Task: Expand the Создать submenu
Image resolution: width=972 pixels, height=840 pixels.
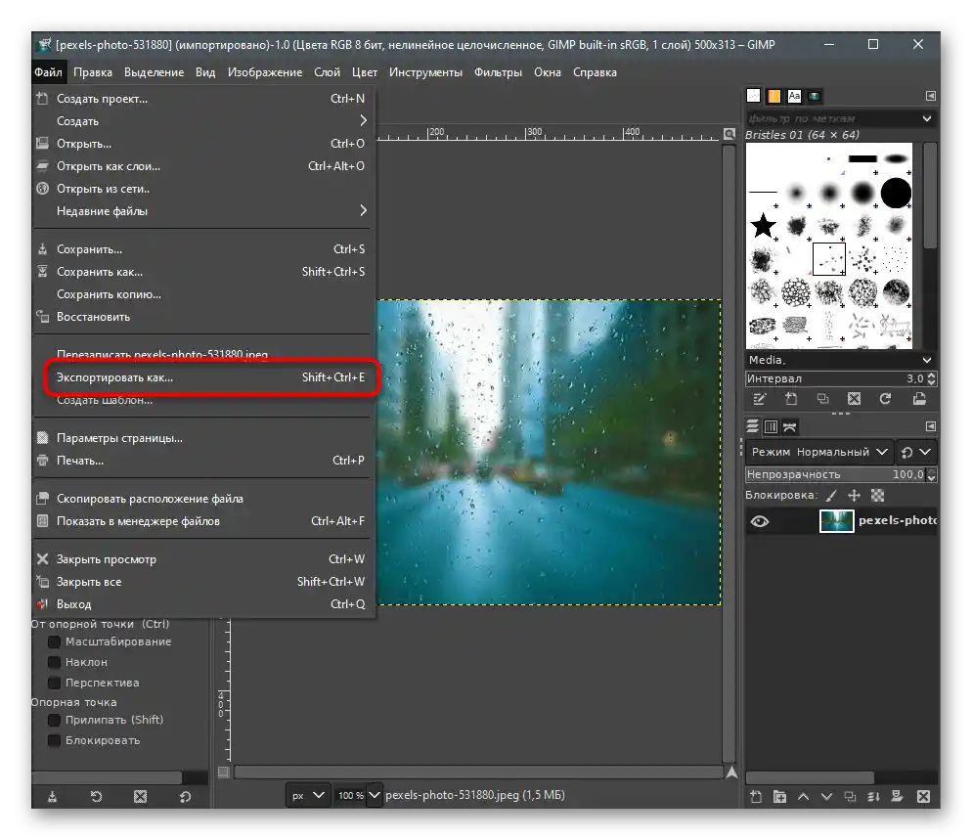Action: pyautogui.click(x=204, y=121)
